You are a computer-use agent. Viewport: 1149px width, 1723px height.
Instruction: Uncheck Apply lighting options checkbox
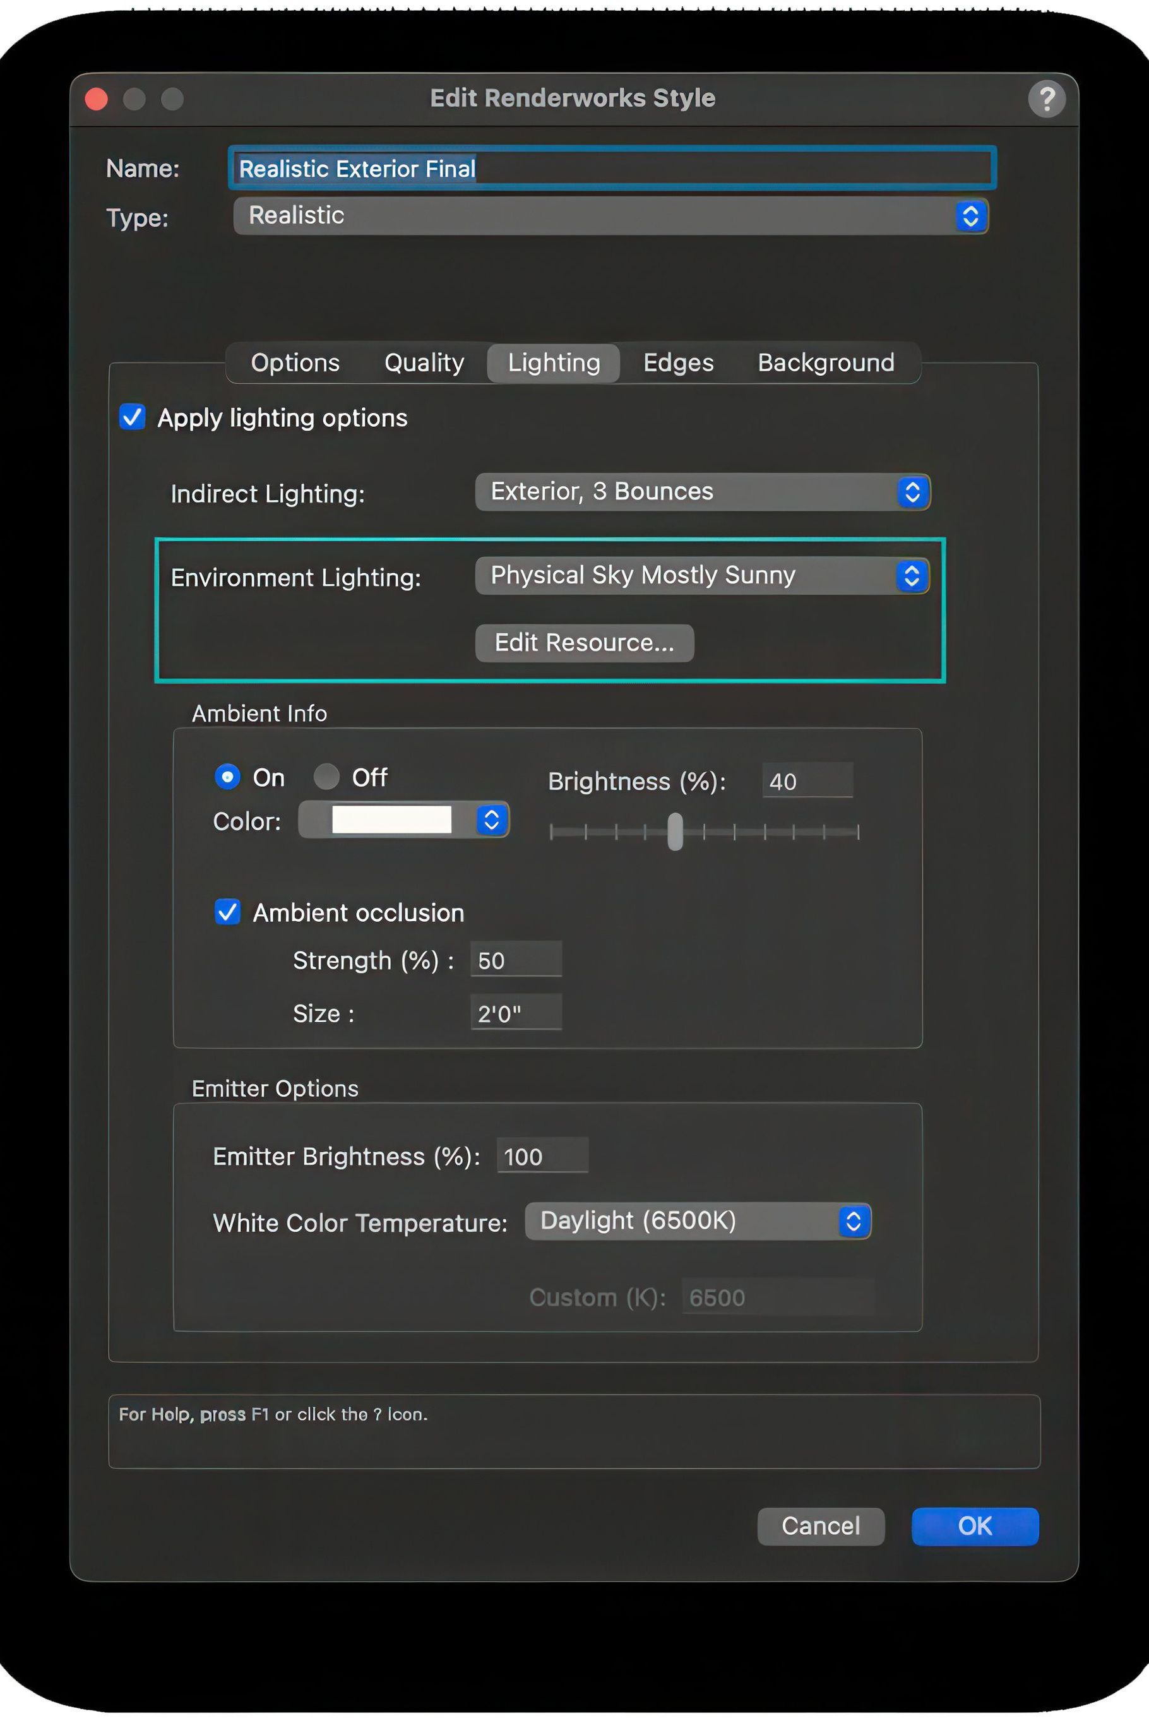(133, 417)
